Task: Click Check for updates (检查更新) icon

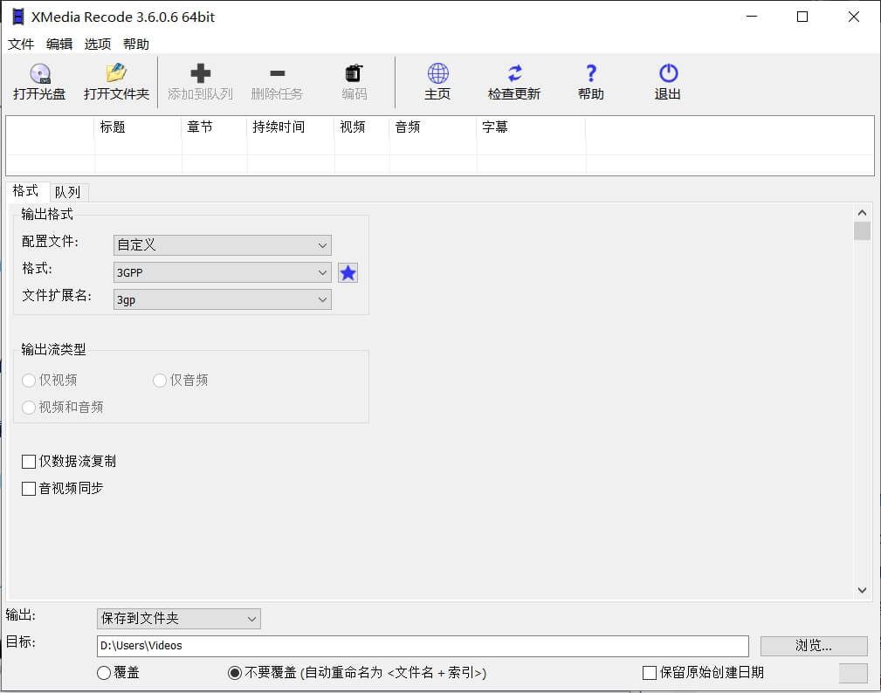Action: [514, 73]
